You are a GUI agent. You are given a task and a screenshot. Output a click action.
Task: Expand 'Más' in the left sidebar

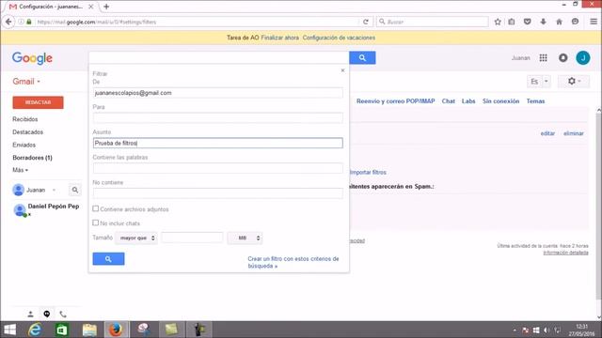(20, 170)
